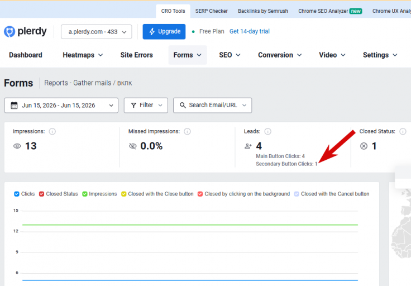Open the Site Errors page
This screenshot has height=286, width=411.
coord(137,55)
